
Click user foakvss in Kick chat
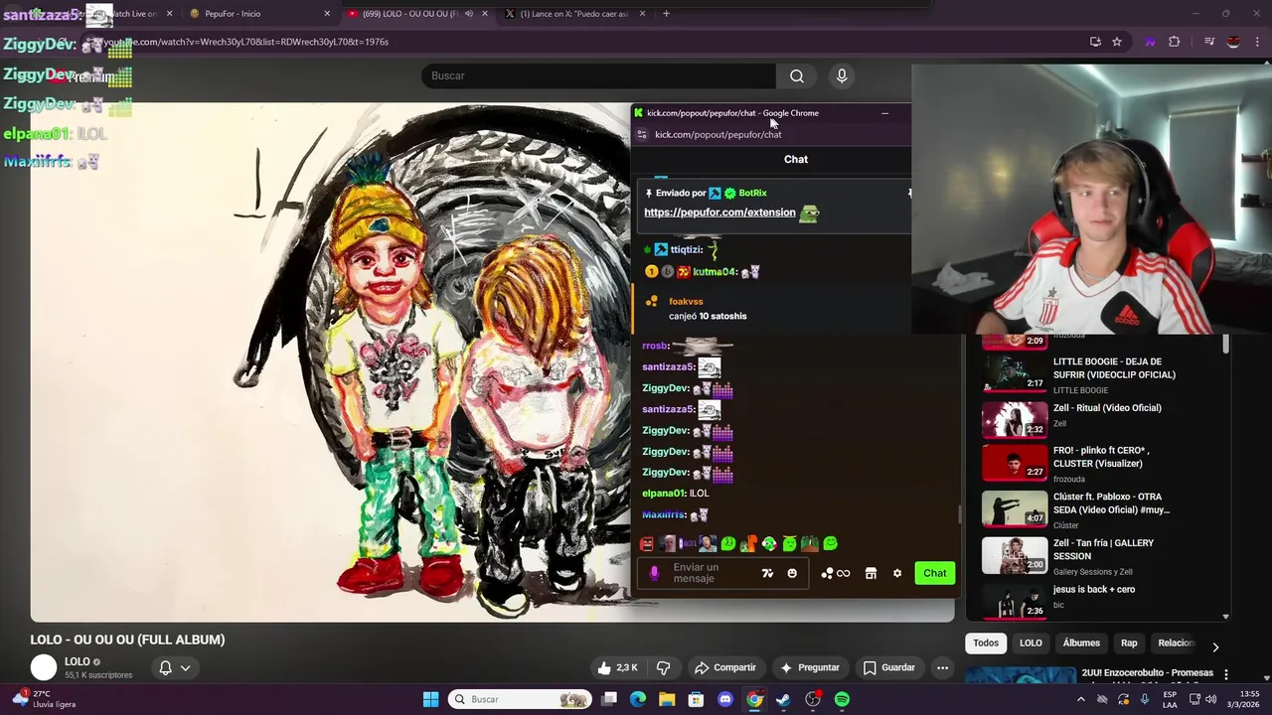[x=686, y=302]
